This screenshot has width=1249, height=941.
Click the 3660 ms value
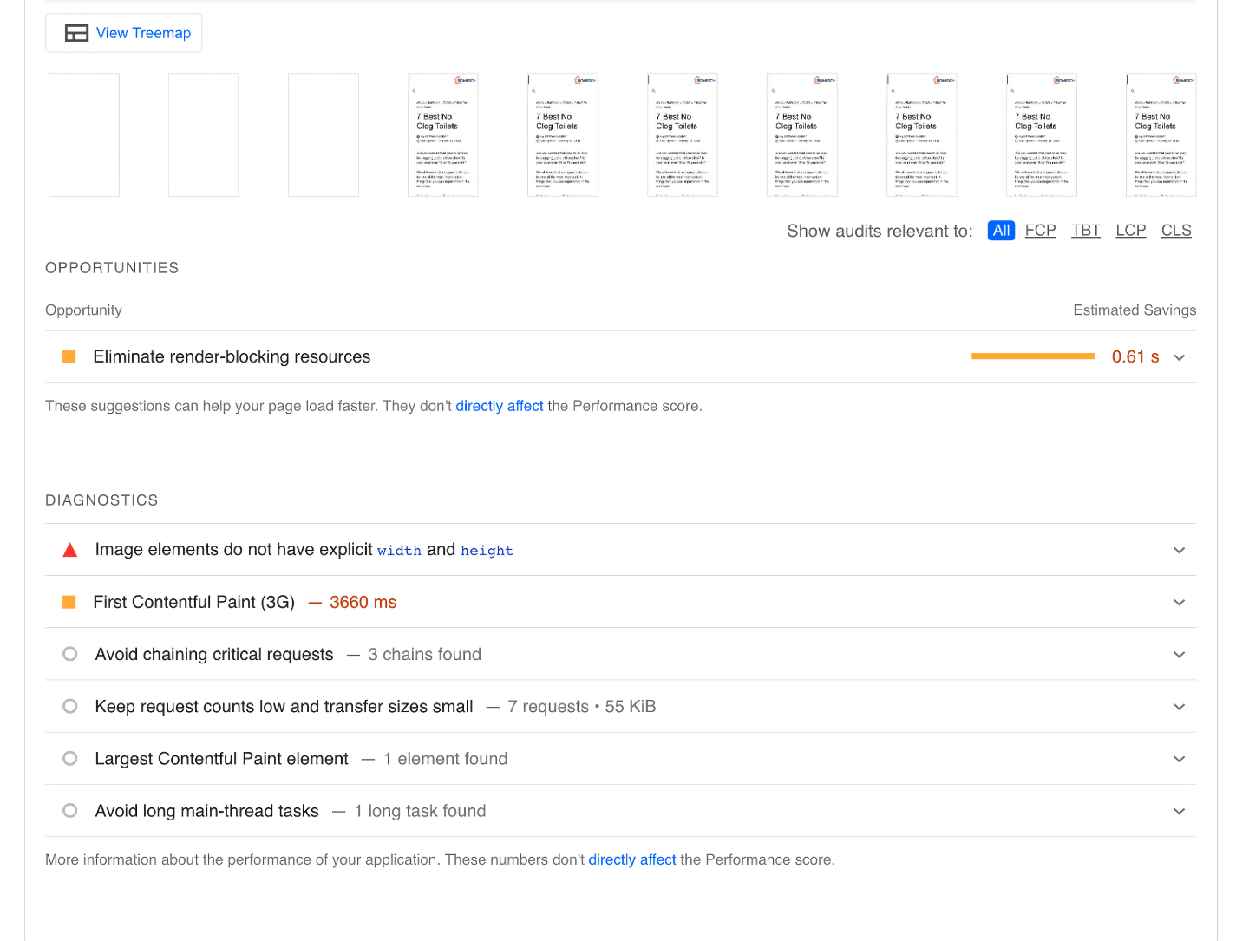pyautogui.click(x=363, y=602)
